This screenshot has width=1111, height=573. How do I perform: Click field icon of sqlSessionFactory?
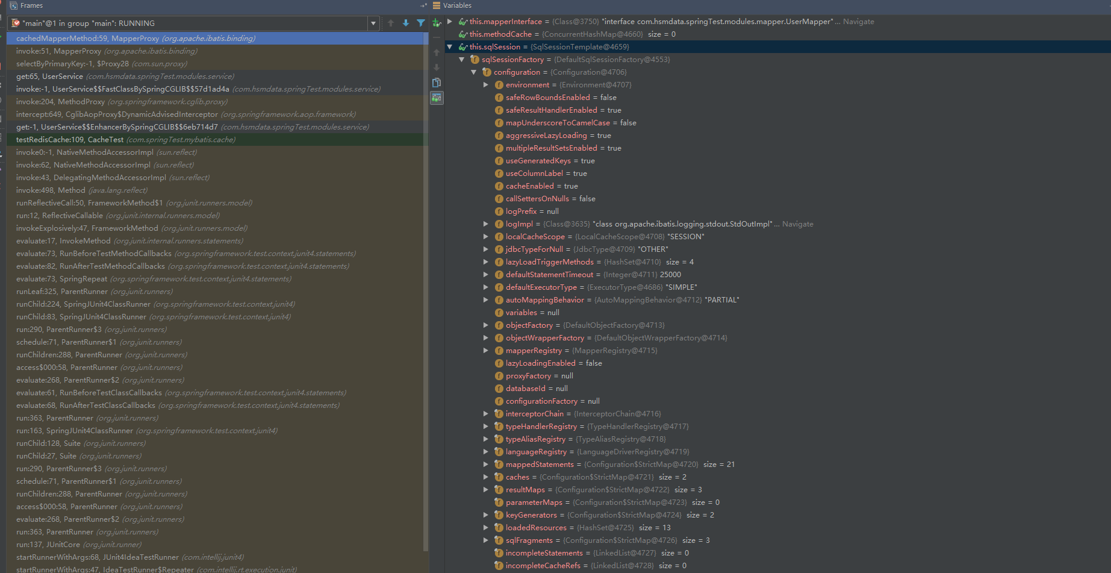coord(475,60)
